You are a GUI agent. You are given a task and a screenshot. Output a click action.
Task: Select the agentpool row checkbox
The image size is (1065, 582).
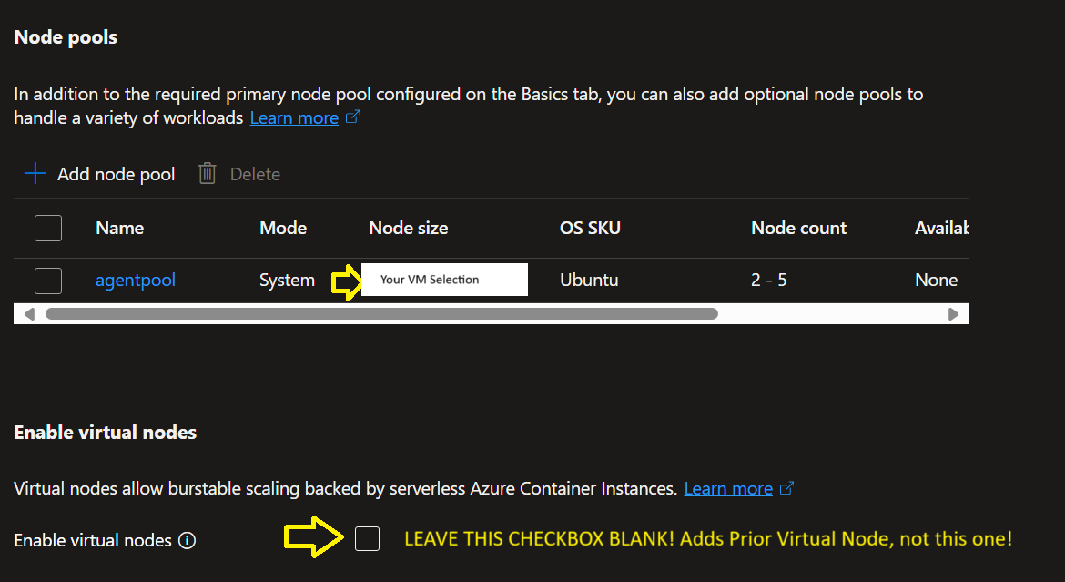pyautogui.click(x=48, y=281)
